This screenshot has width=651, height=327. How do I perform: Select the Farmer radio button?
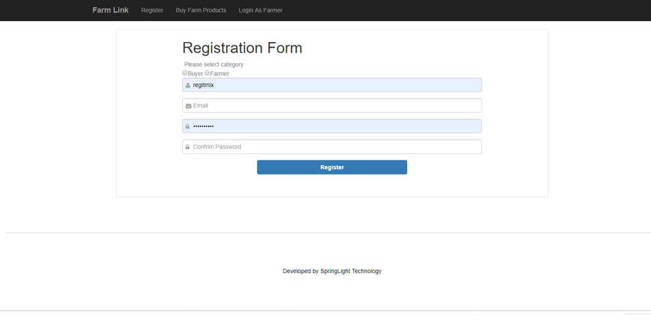coord(207,73)
